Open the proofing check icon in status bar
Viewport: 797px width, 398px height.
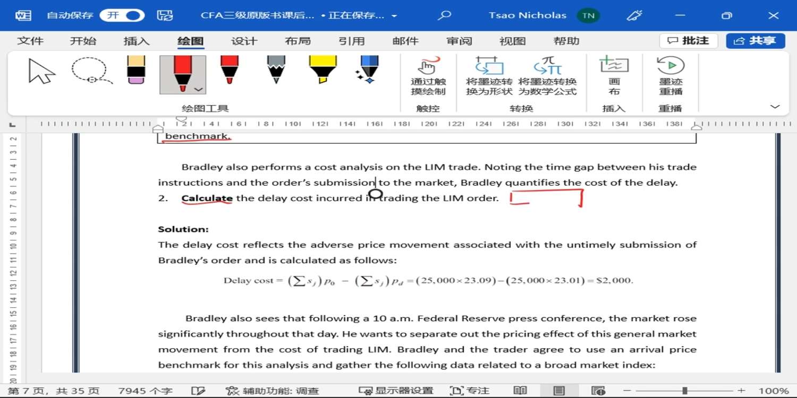tap(198, 391)
